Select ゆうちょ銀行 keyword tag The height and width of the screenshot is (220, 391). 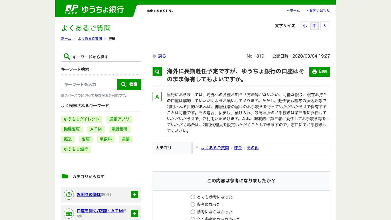pos(76,149)
